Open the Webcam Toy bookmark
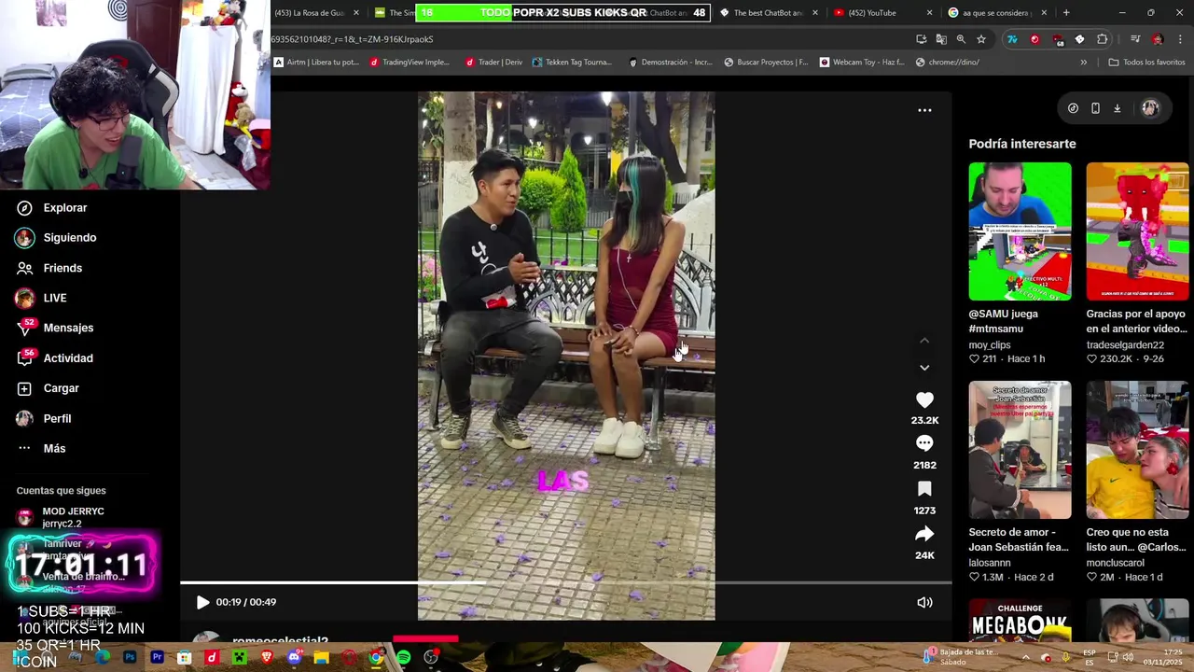 click(862, 63)
